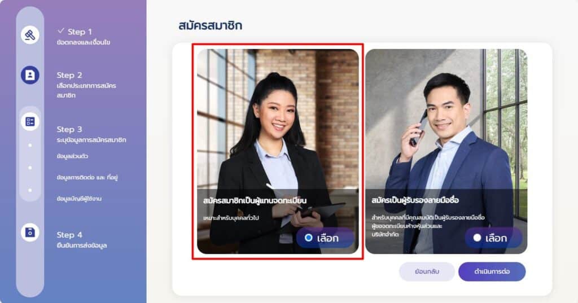
Task: Click the form list icon for Step 3
Action: [x=30, y=121]
